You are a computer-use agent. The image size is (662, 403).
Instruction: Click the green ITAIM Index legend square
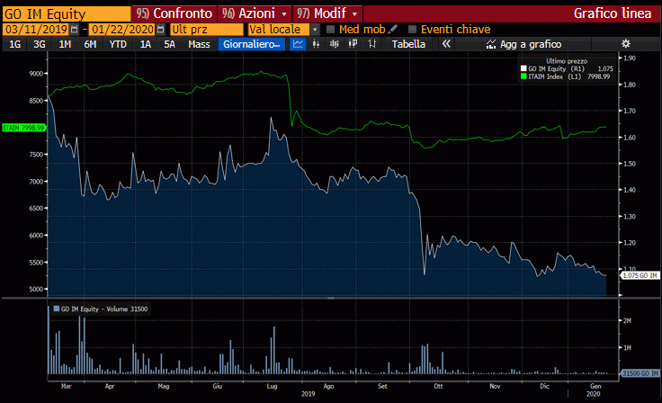coord(523,76)
